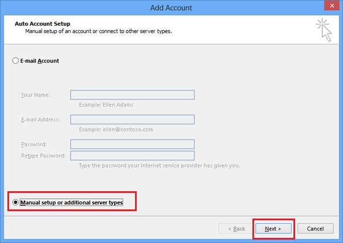Click into the E-mail Address field

(x=132, y=120)
